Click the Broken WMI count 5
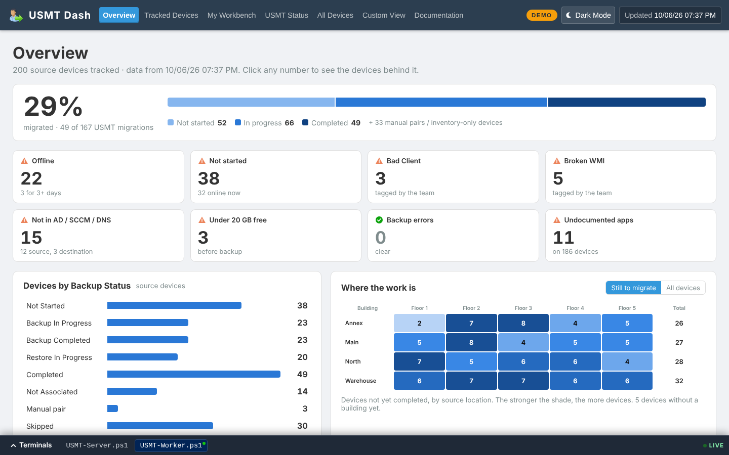This screenshot has width=729, height=455. [558, 178]
